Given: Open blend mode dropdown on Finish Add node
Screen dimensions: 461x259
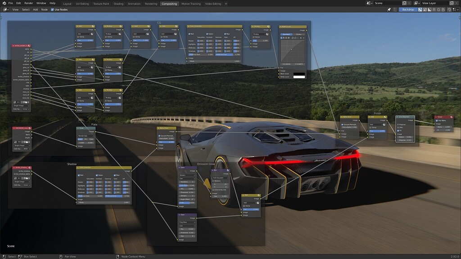Looking at the screenshot, I should coord(376,125).
